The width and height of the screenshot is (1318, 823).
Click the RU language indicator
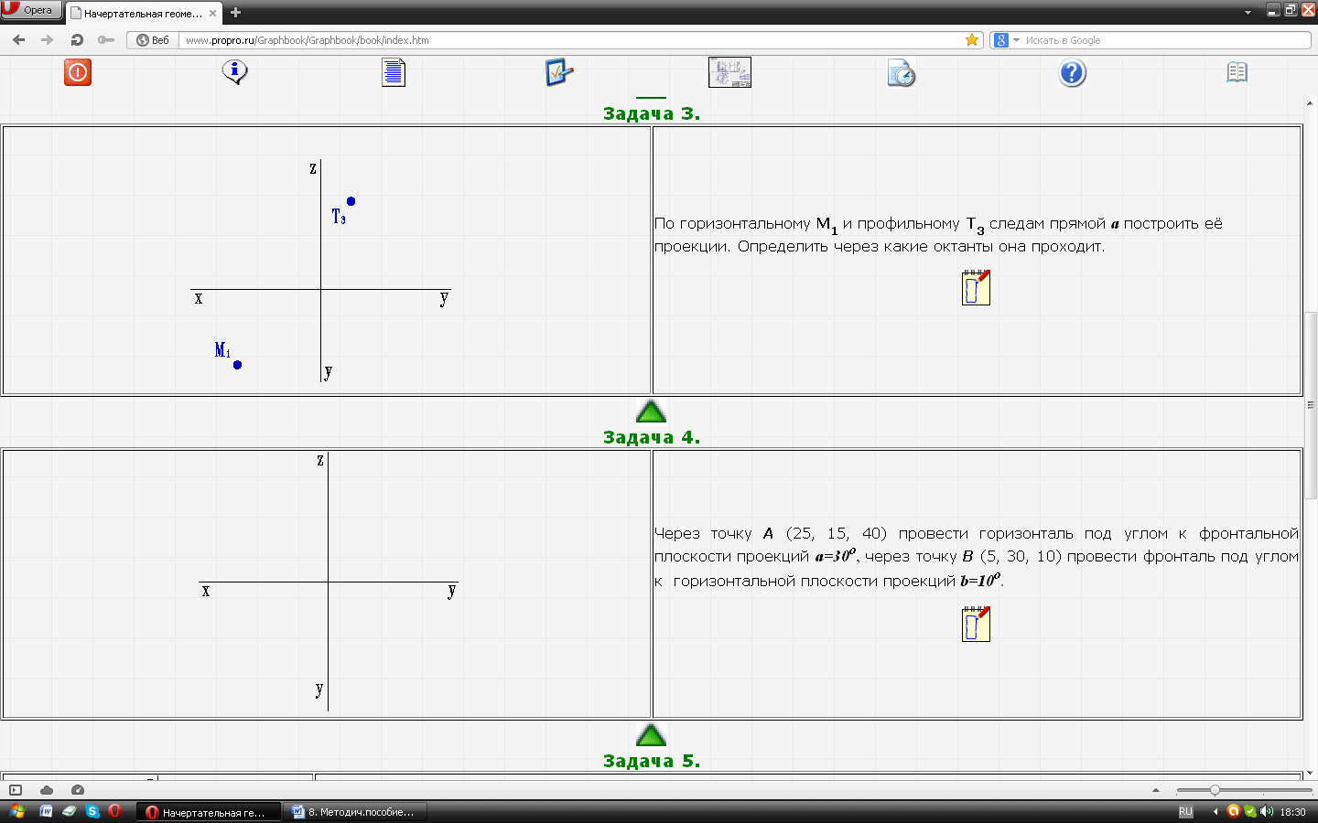pos(1185,812)
